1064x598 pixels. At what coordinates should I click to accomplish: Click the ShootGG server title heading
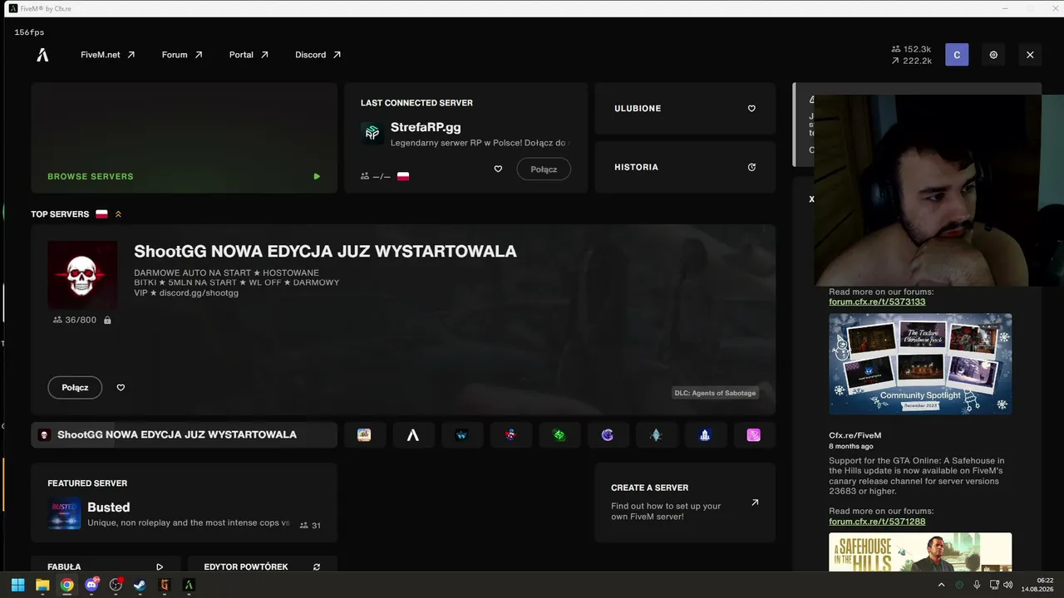325,251
